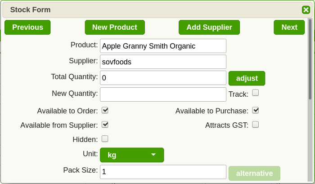Uncheck Available to Purchase
The height and width of the screenshot is (184, 315).
point(255,110)
